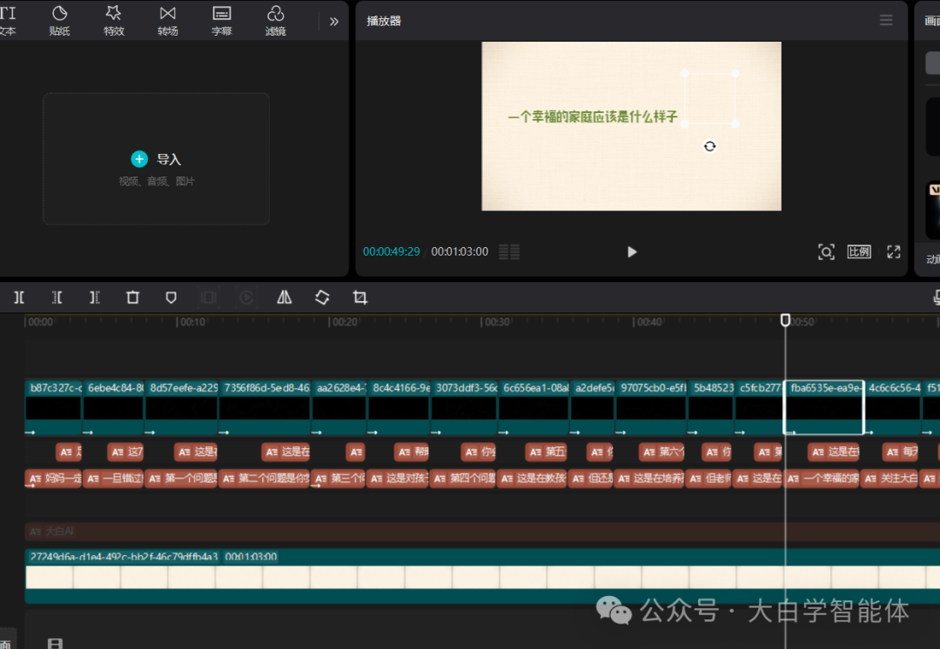
Task: Click the reverse playback toolbar icon
Action: point(246,298)
